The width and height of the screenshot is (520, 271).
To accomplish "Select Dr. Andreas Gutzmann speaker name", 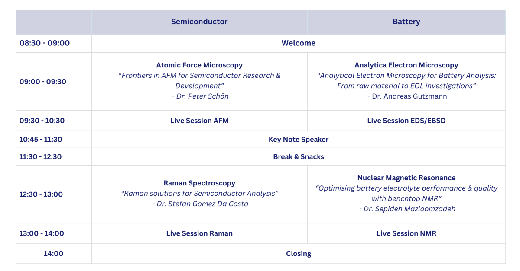I will (407, 96).
